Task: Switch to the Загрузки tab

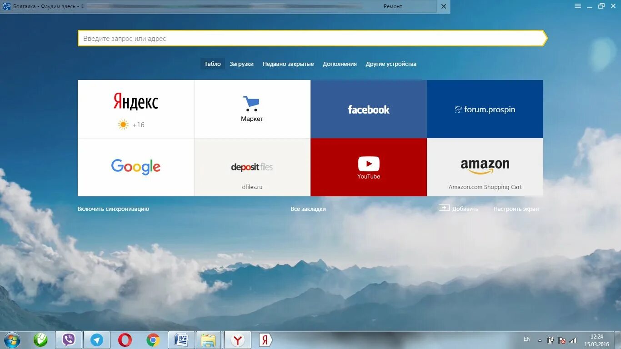Action: (241, 64)
